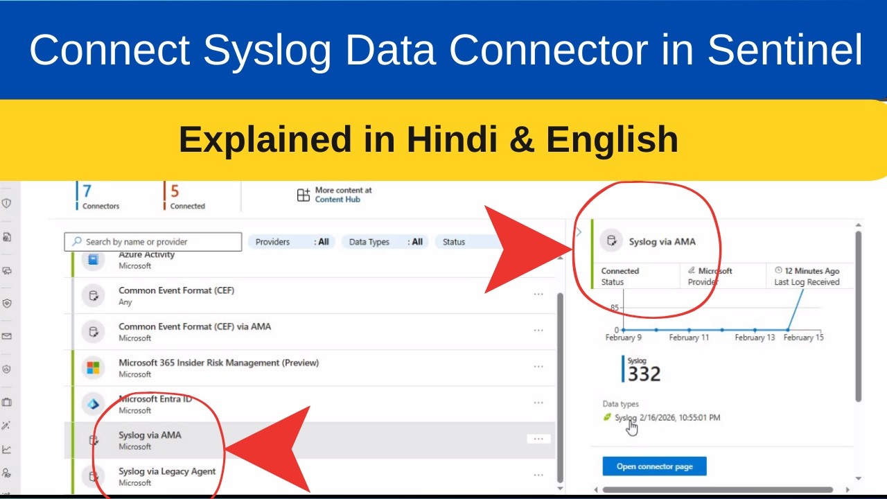The image size is (887, 499).
Task: Open ellipsis menu for Common Event Format (CEF) Any
Action: click(x=538, y=294)
